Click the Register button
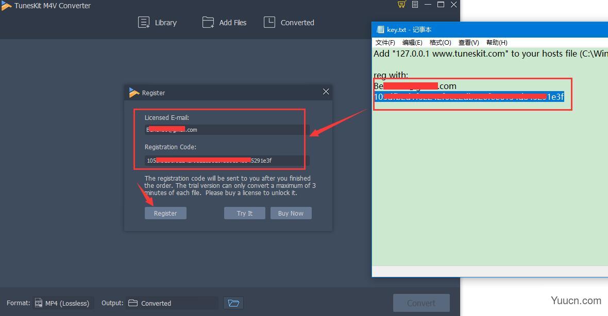Viewport: 608px width, 316px height. pyautogui.click(x=165, y=213)
